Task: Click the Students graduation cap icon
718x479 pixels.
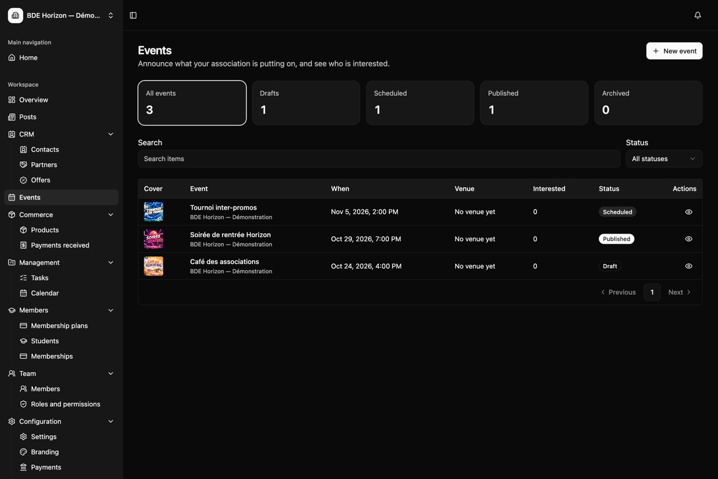Action: [23, 341]
